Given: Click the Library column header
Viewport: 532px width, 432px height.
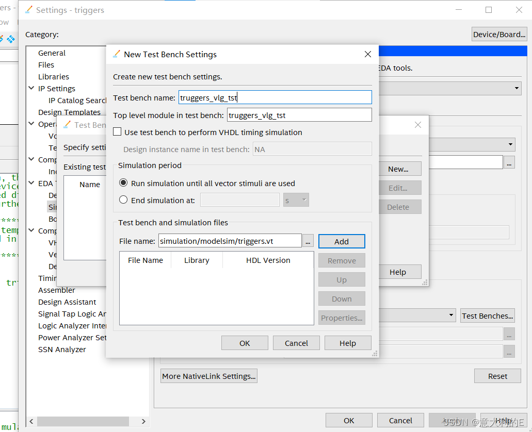Looking at the screenshot, I should (x=197, y=260).
